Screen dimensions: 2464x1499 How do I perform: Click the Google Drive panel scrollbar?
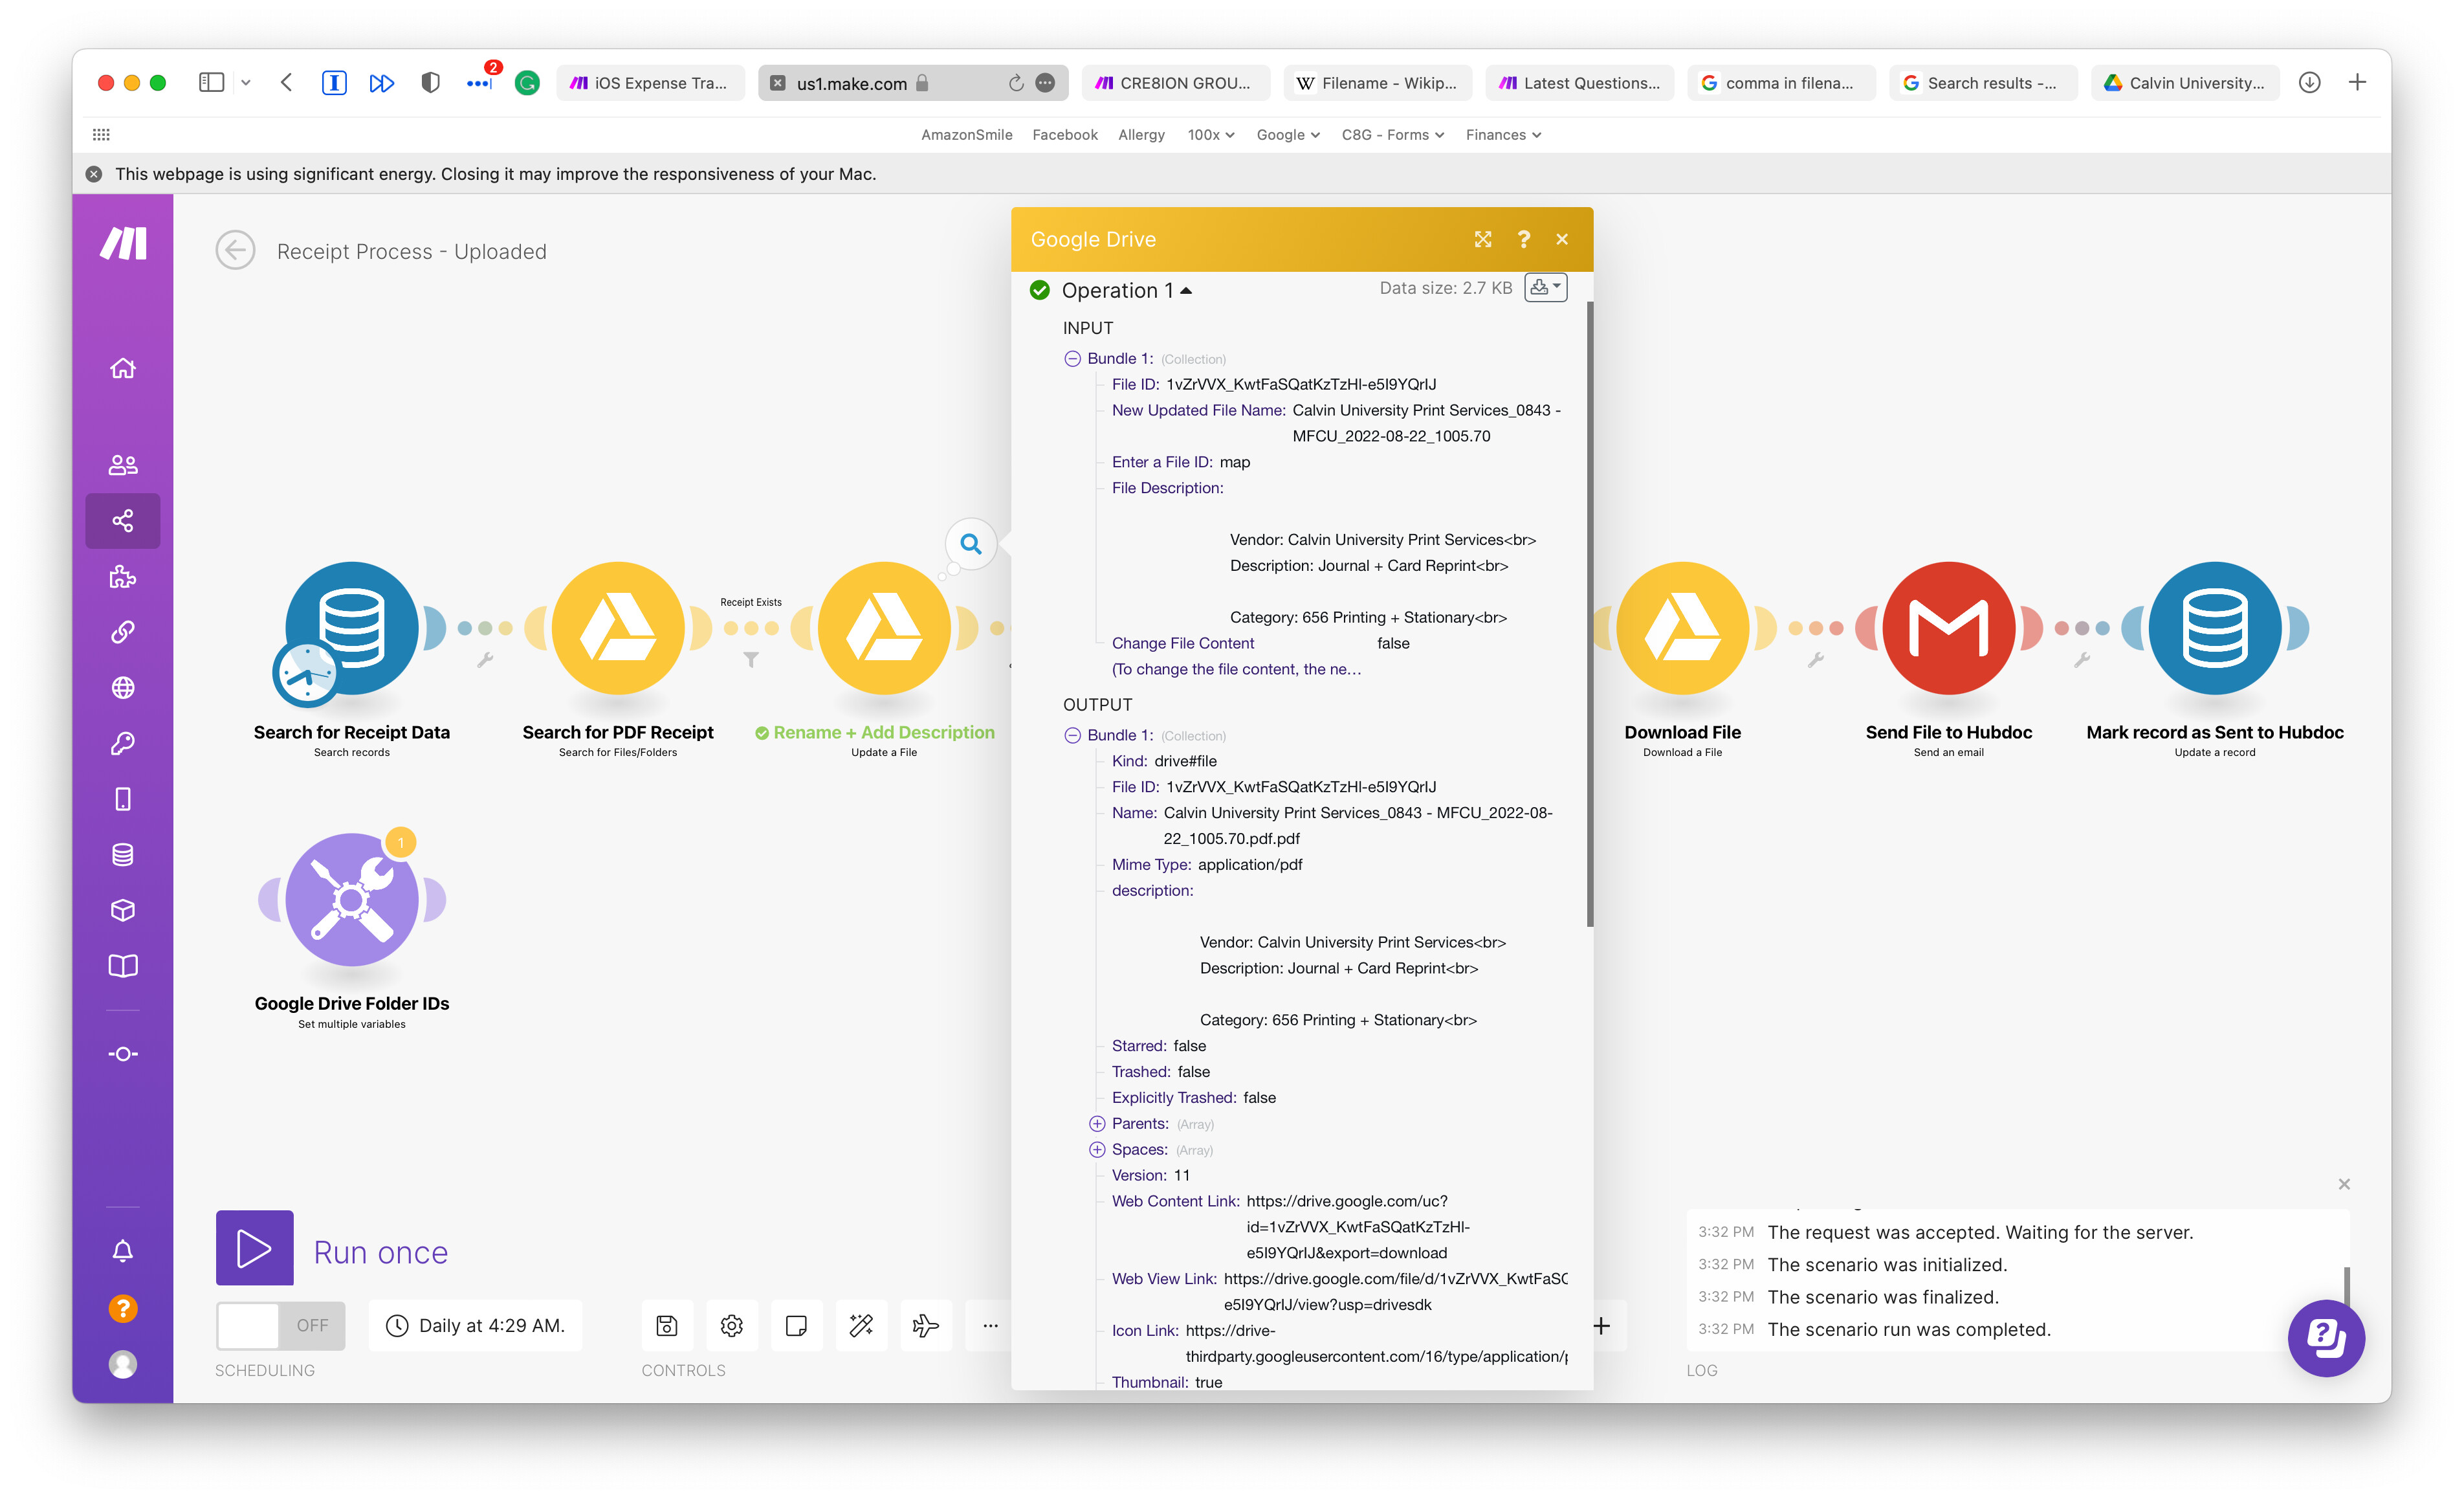pos(1589,615)
